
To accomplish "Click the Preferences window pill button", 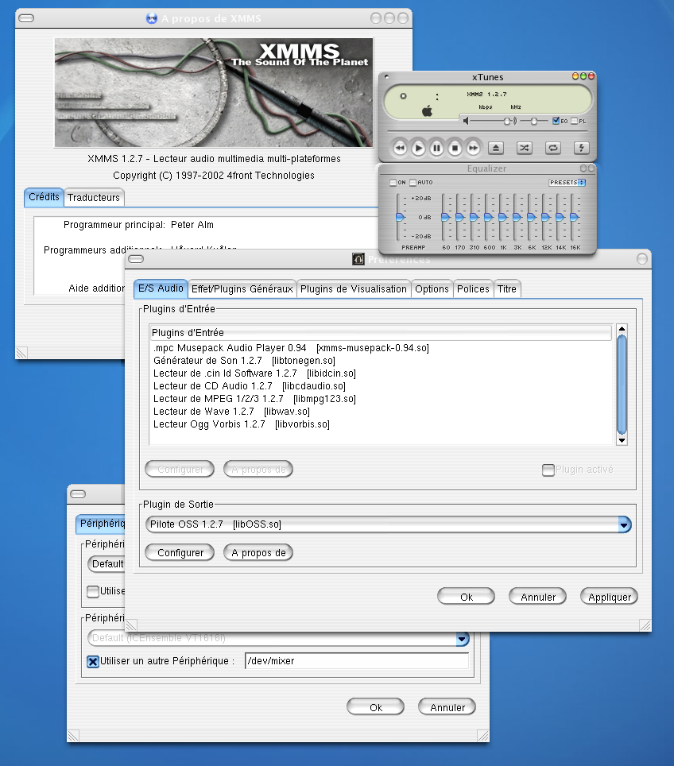I will point(136,259).
